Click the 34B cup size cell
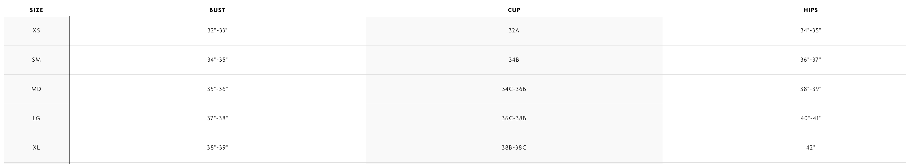 (514, 60)
